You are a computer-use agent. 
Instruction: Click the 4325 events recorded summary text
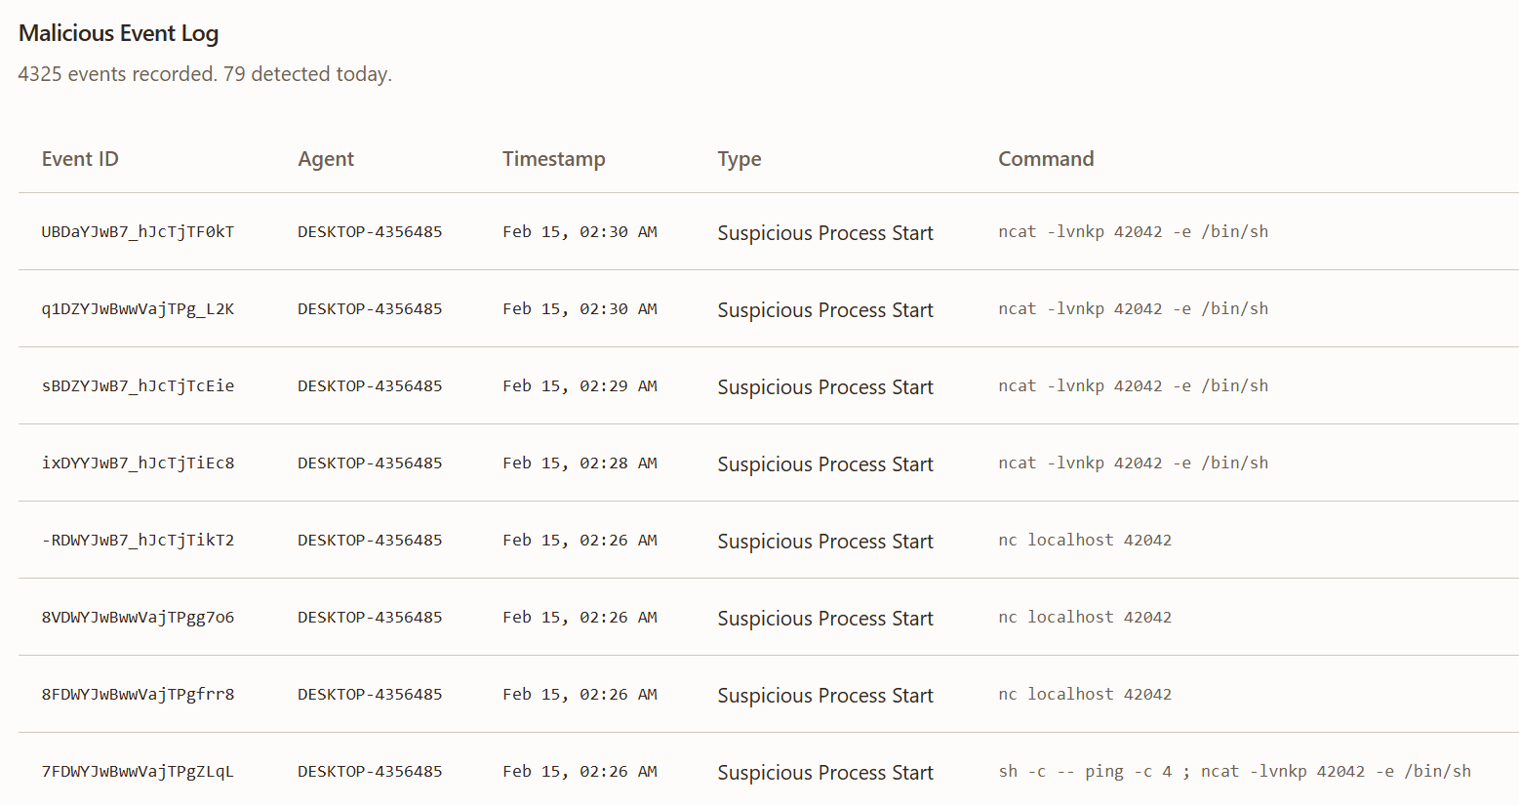205,74
